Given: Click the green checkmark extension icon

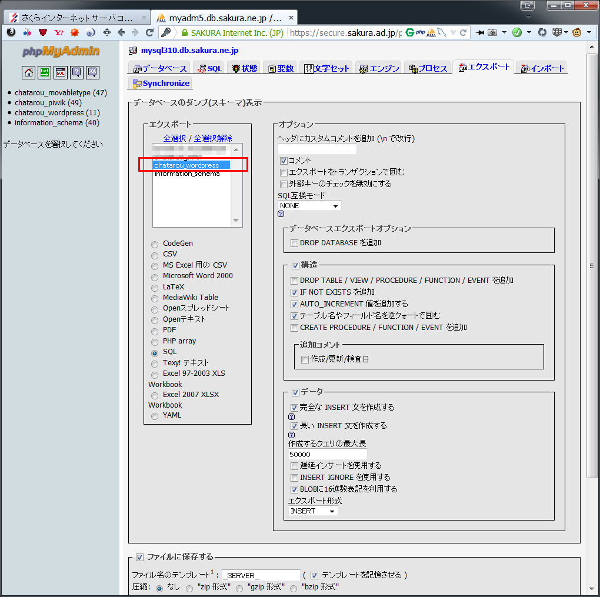Looking at the screenshot, I should click(x=517, y=32).
